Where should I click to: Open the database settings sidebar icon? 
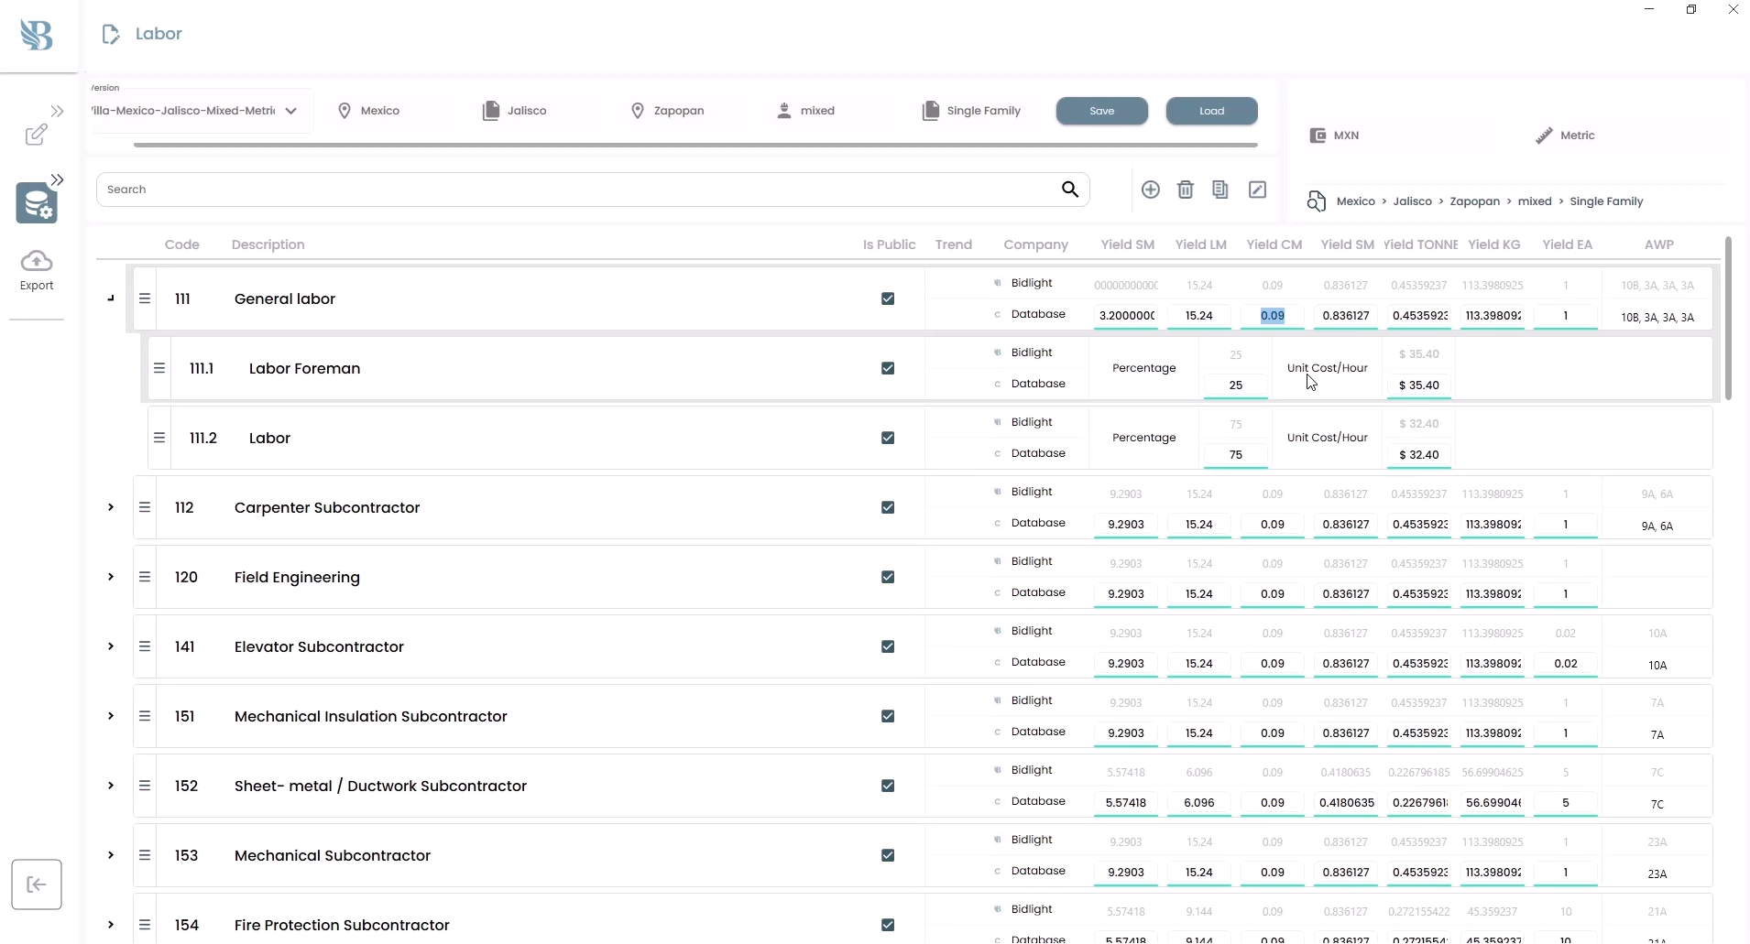[37, 203]
